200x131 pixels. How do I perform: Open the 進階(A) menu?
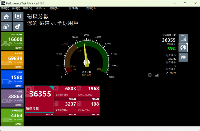coord(54,8)
